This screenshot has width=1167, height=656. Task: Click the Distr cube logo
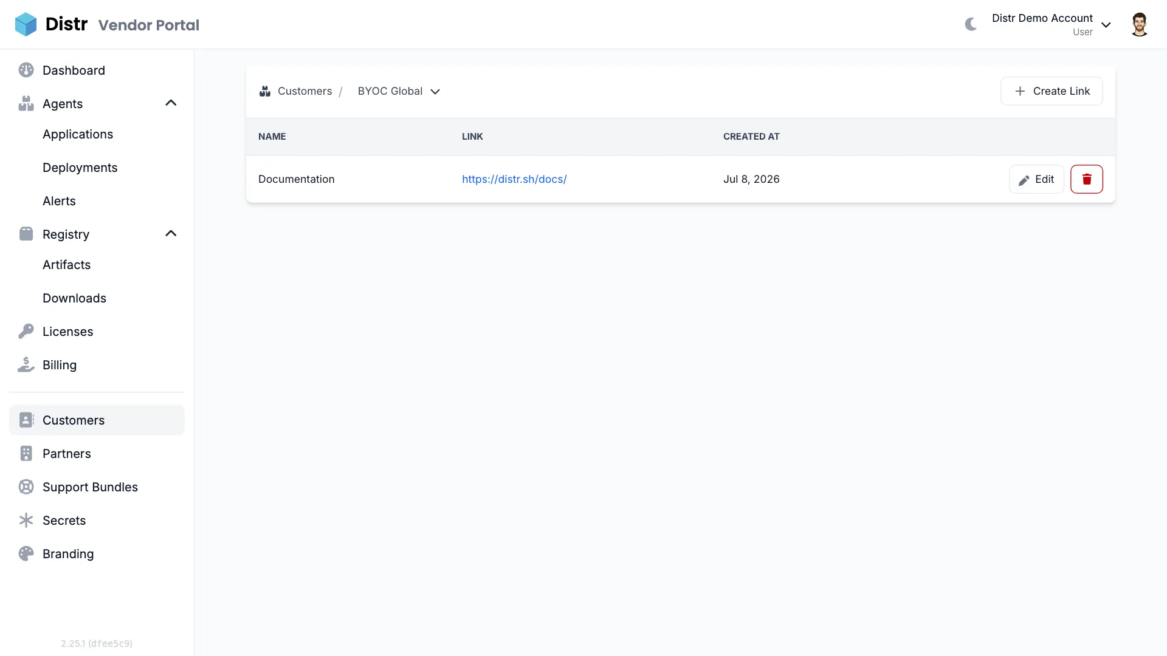pyautogui.click(x=26, y=24)
